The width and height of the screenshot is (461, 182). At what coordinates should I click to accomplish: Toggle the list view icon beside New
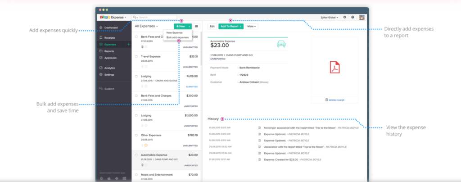(x=196, y=27)
